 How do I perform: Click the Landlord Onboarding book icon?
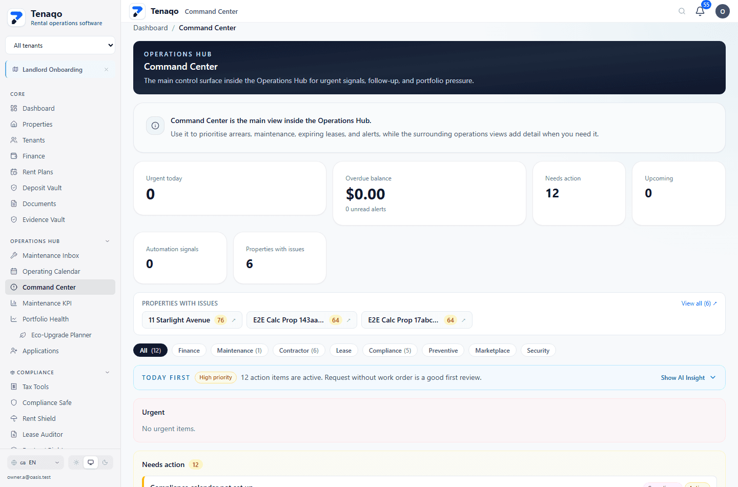pyautogui.click(x=15, y=69)
